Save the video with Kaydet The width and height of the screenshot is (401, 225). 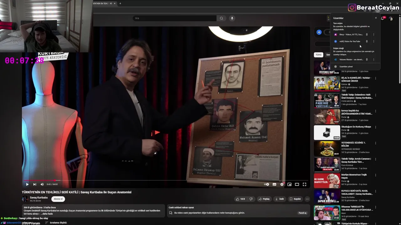pos(295,199)
